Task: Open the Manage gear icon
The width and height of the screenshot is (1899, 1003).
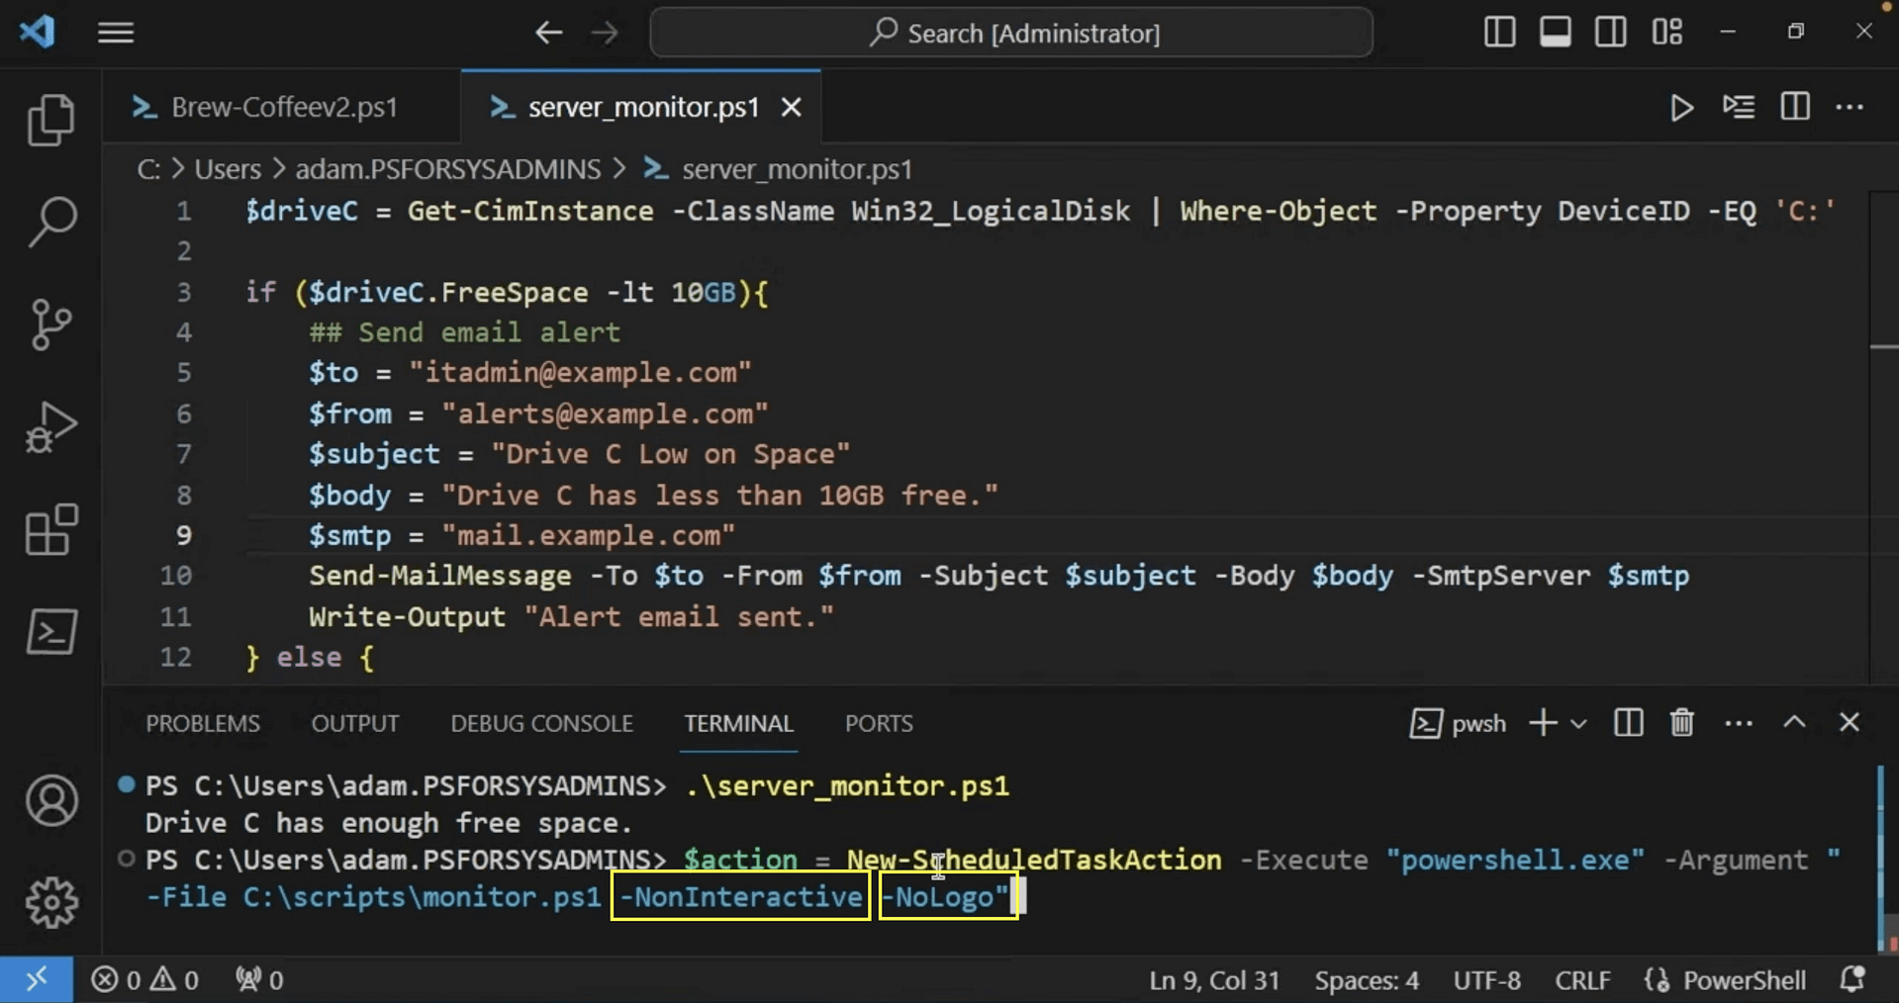Action: pyautogui.click(x=51, y=901)
